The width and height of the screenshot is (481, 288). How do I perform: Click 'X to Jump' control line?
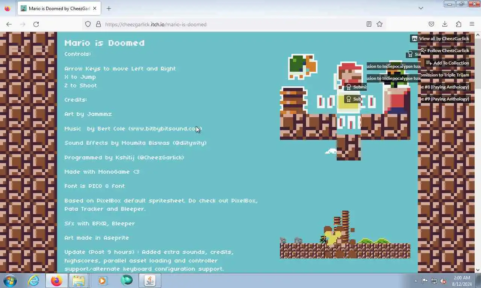80,77
